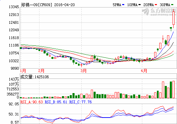Screen dimensions: 177x124
Task: Click the 13345 price axis label
Action: pos(14,7)
